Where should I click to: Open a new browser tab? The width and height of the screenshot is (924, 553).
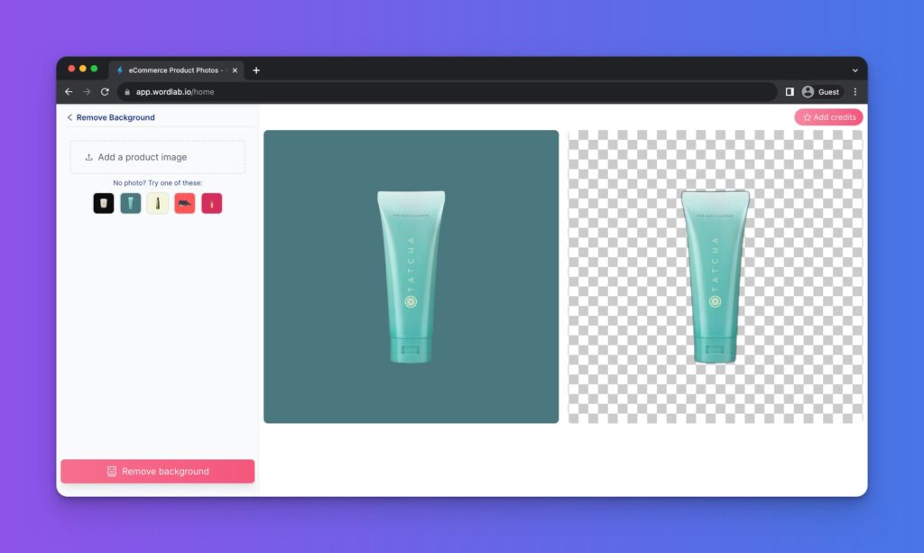click(x=254, y=69)
